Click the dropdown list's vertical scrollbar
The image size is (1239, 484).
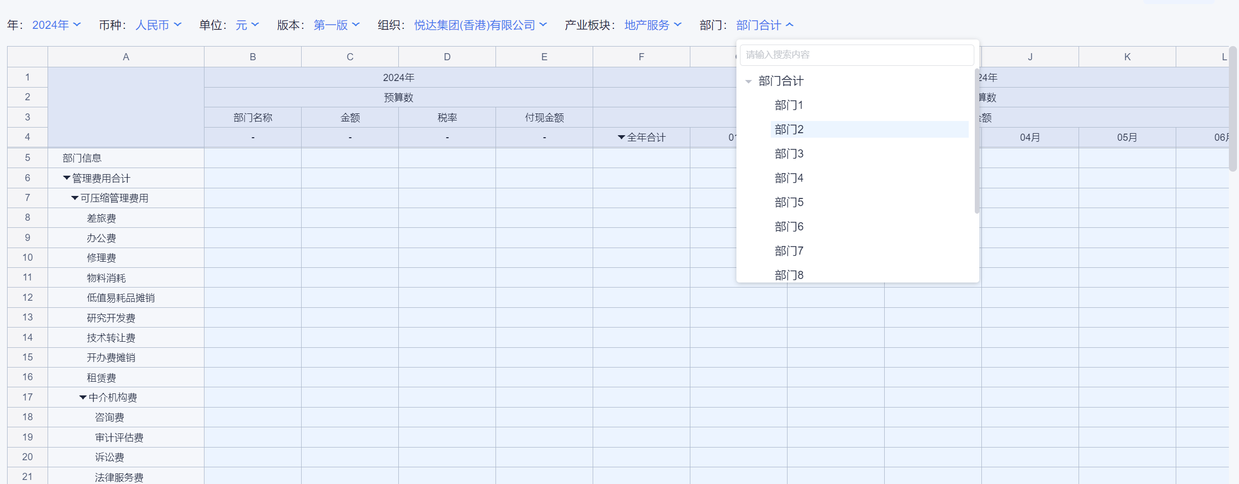[976, 142]
